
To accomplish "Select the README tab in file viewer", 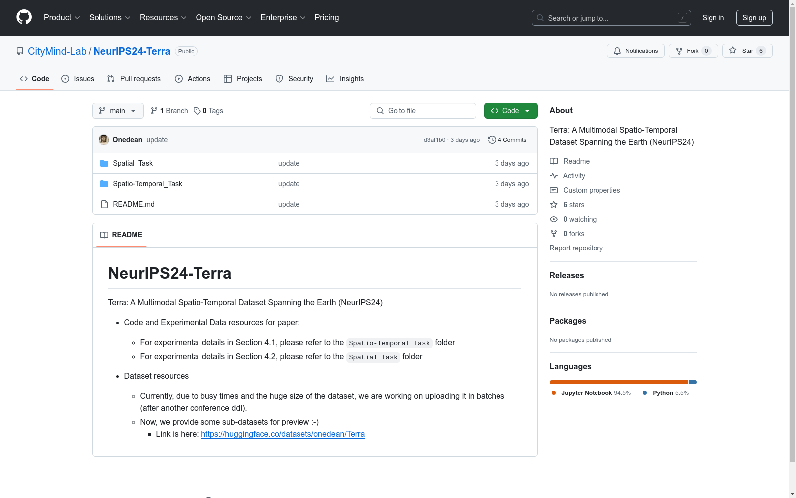I will point(121,235).
